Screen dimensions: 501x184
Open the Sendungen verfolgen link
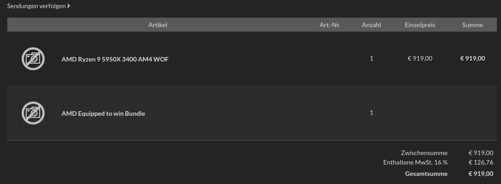point(38,6)
